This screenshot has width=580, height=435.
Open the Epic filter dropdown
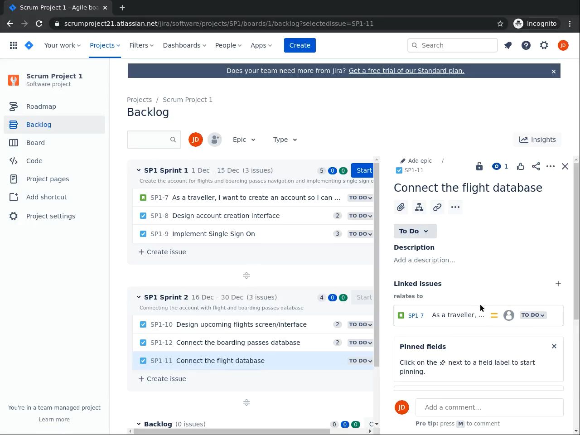coord(244,140)
